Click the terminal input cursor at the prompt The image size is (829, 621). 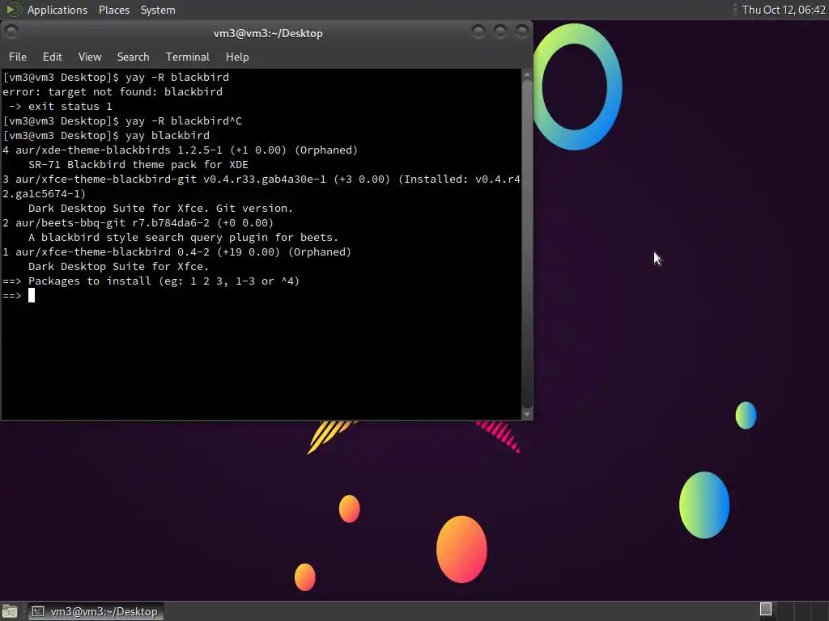coord(32,295)
